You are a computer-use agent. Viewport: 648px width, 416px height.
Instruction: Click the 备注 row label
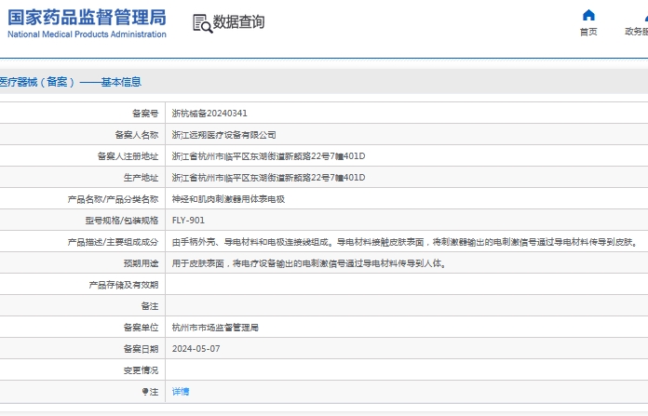150,306
